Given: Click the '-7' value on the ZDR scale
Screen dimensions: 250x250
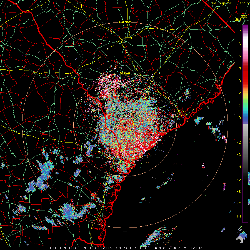Looking at the screenshot, I should (239, 204).
